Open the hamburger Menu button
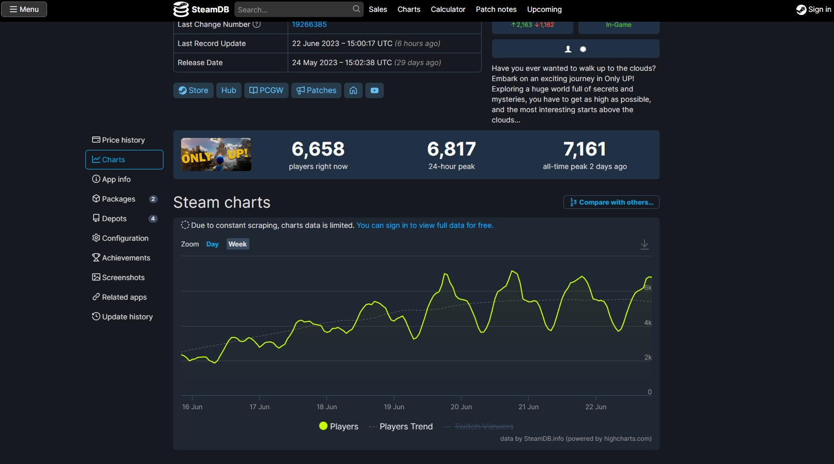Image resolution: width=834 pixels, height=464 pixels. pyautogui.click(x=24, y=9)
